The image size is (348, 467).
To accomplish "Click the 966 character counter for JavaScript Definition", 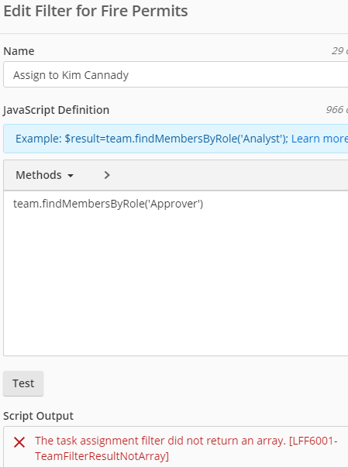I will pos(336,110).
